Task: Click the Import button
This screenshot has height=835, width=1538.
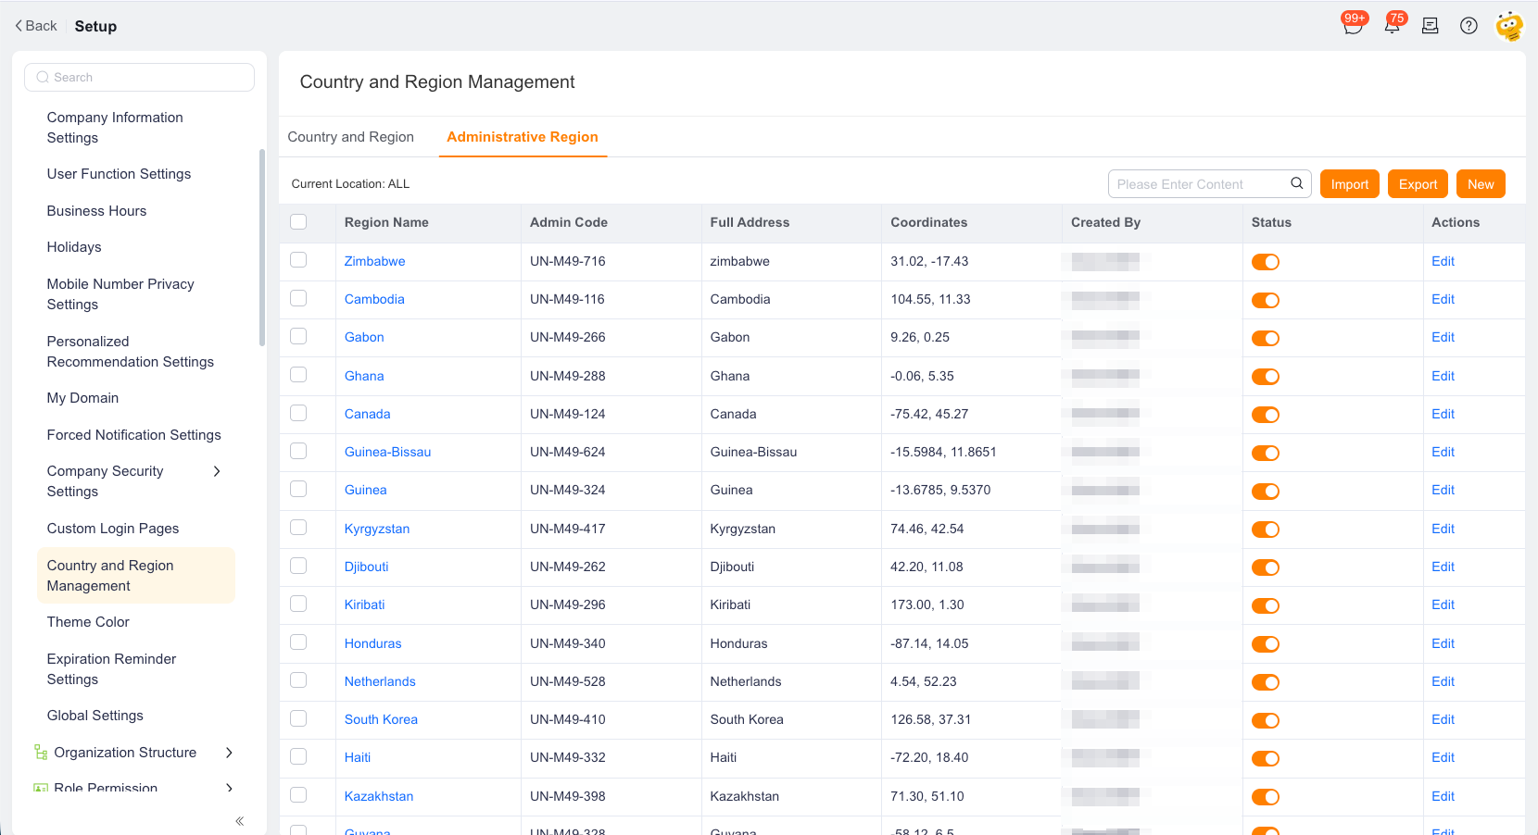Action: (1350, 184)
